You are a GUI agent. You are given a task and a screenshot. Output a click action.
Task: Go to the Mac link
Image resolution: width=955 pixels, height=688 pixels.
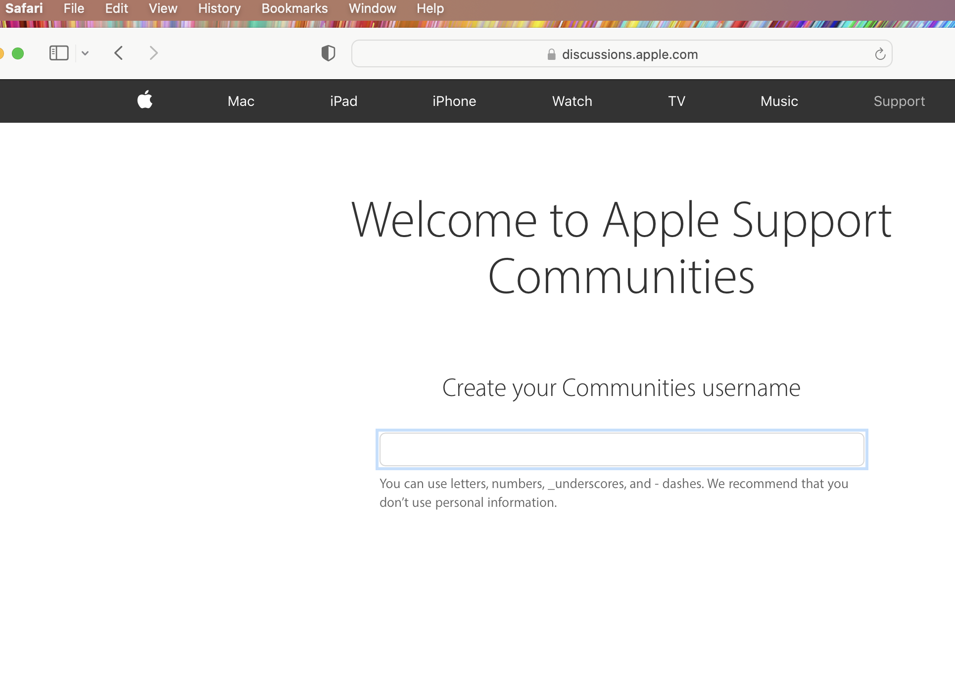(241, 101)
